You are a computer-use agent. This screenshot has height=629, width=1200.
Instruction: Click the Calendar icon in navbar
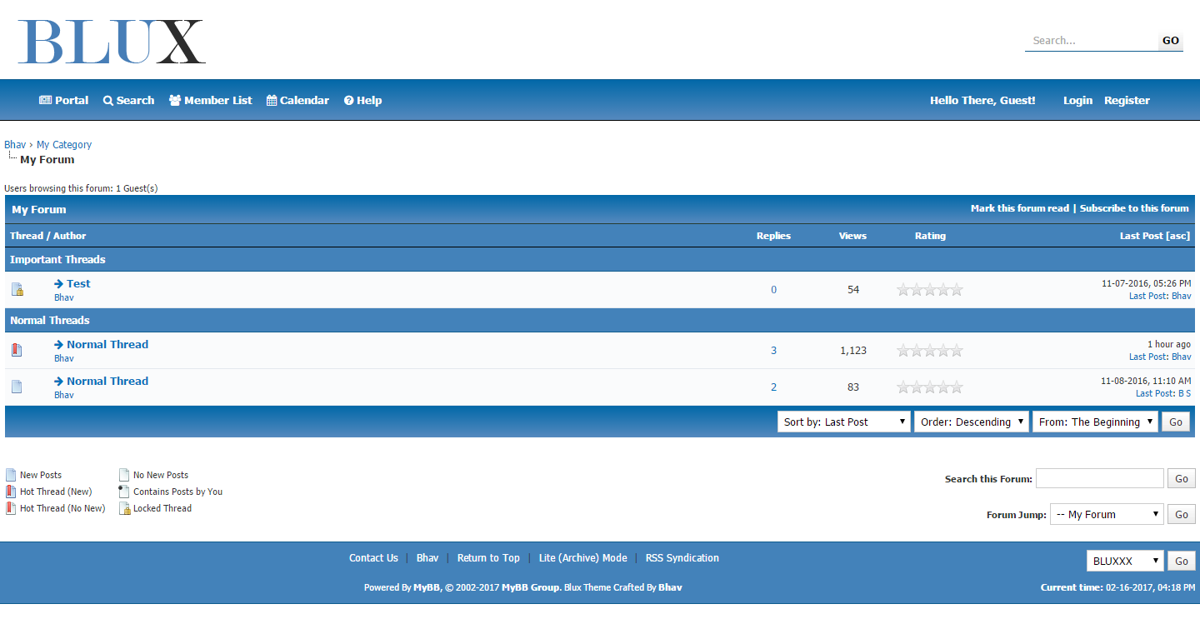click(x=272, y=101)
